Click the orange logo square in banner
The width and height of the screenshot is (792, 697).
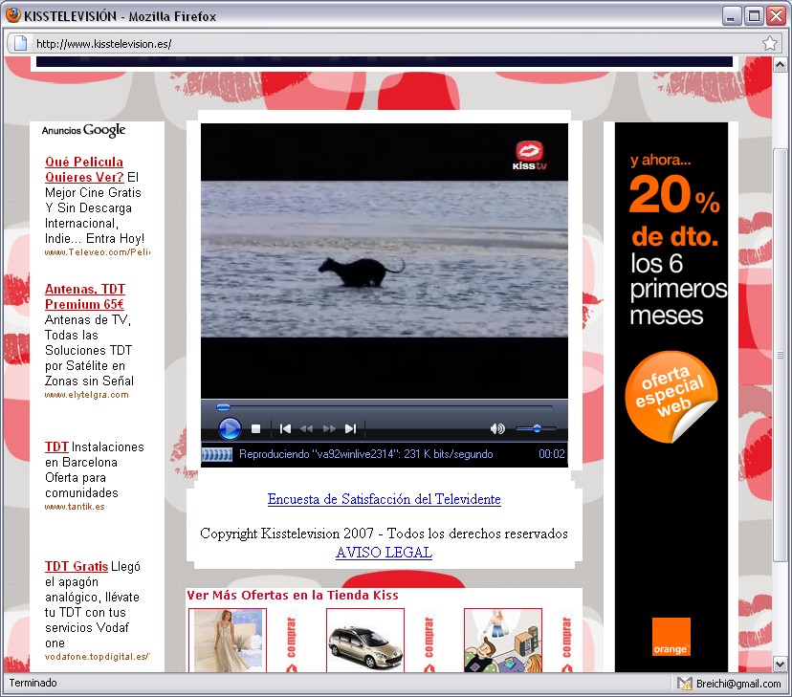[x=671, y=637]
